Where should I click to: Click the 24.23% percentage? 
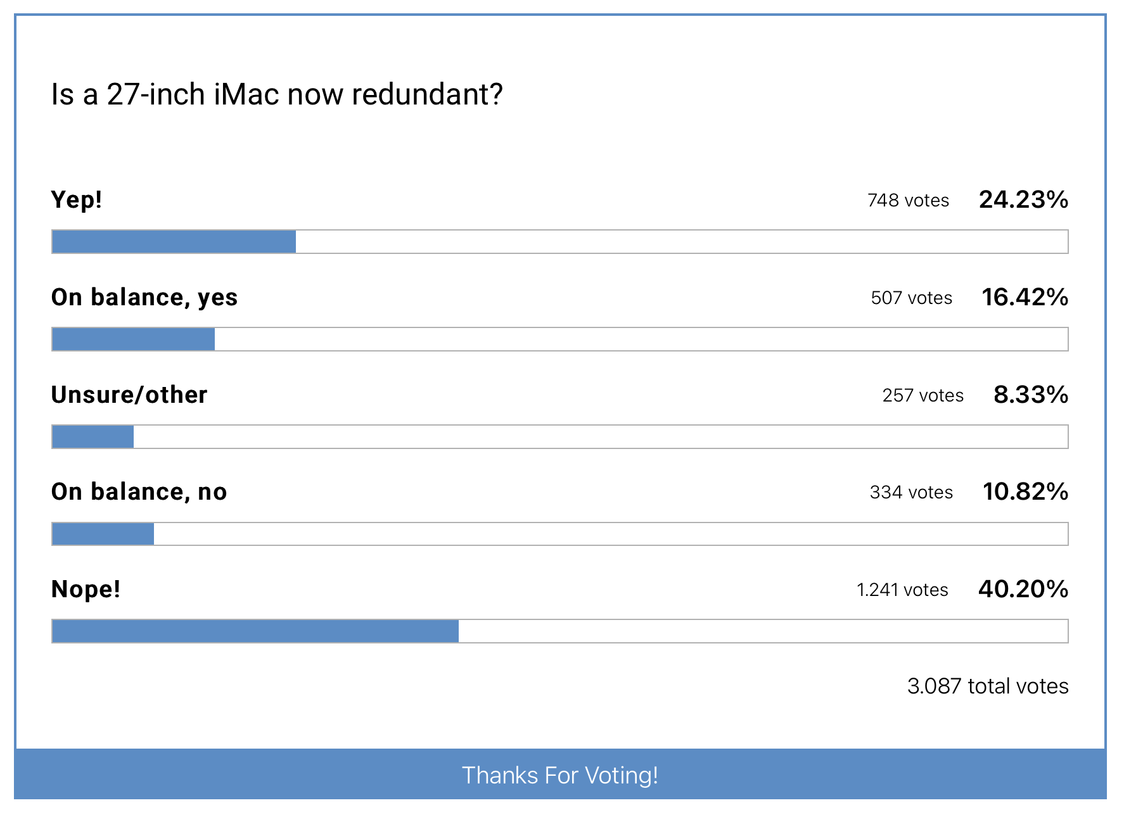tap(1023, 200)
